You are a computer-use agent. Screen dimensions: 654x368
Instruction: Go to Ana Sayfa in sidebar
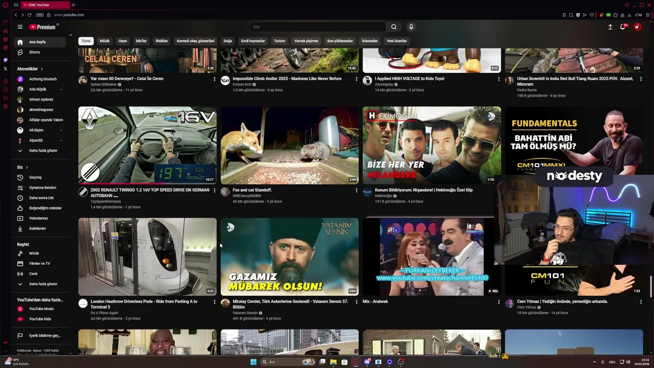click(x=40, y=42)
